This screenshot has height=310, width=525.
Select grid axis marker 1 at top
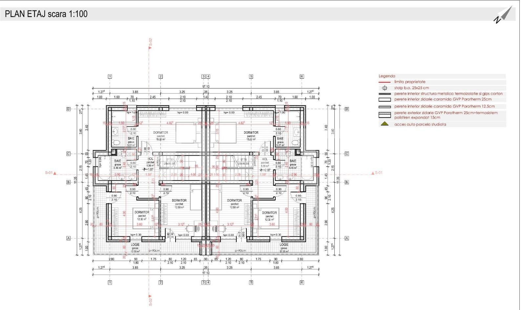(110, 77)
